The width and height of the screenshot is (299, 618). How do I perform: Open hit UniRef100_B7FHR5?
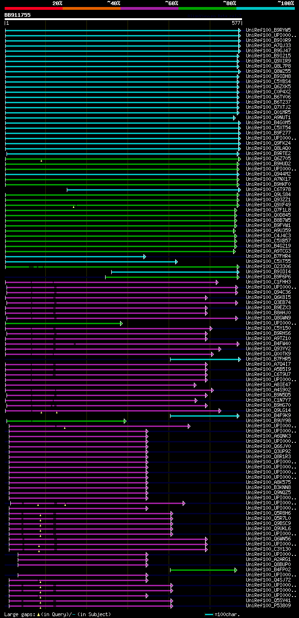coord(268,359)
